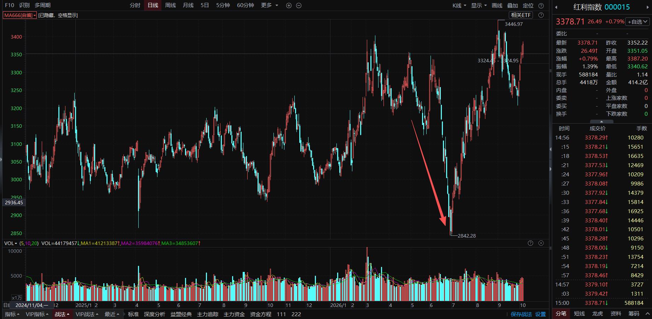Expand the 战法 menu
Viewport: 652px width, 319px height.
coord(62,314)
